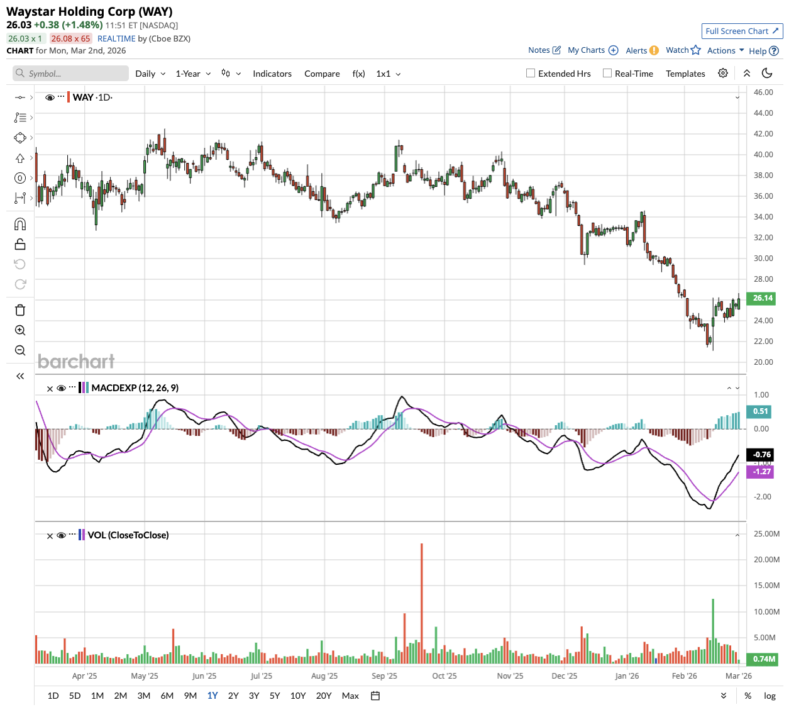Select the 5D range tab

coord(75,696)
